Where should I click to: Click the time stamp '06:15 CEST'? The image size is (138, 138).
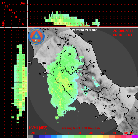[123, 35]
